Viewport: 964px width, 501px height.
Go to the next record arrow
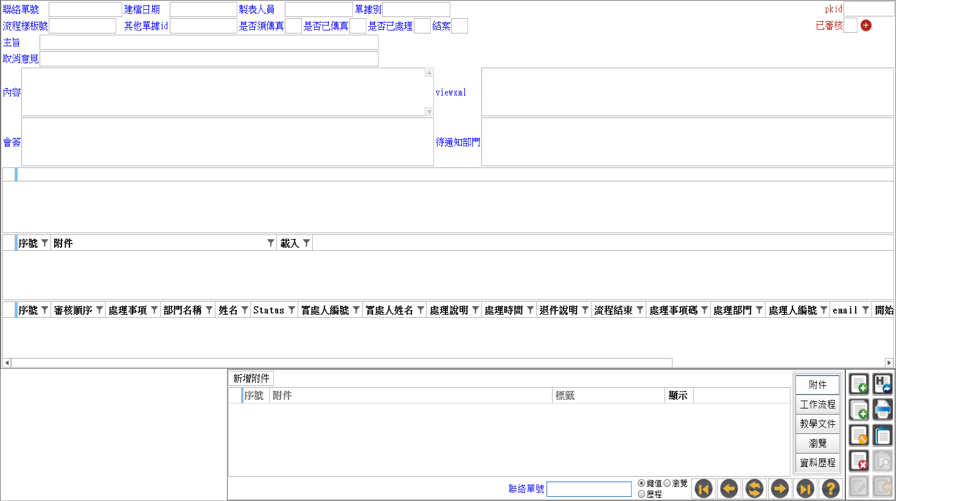tap(780, 488)
